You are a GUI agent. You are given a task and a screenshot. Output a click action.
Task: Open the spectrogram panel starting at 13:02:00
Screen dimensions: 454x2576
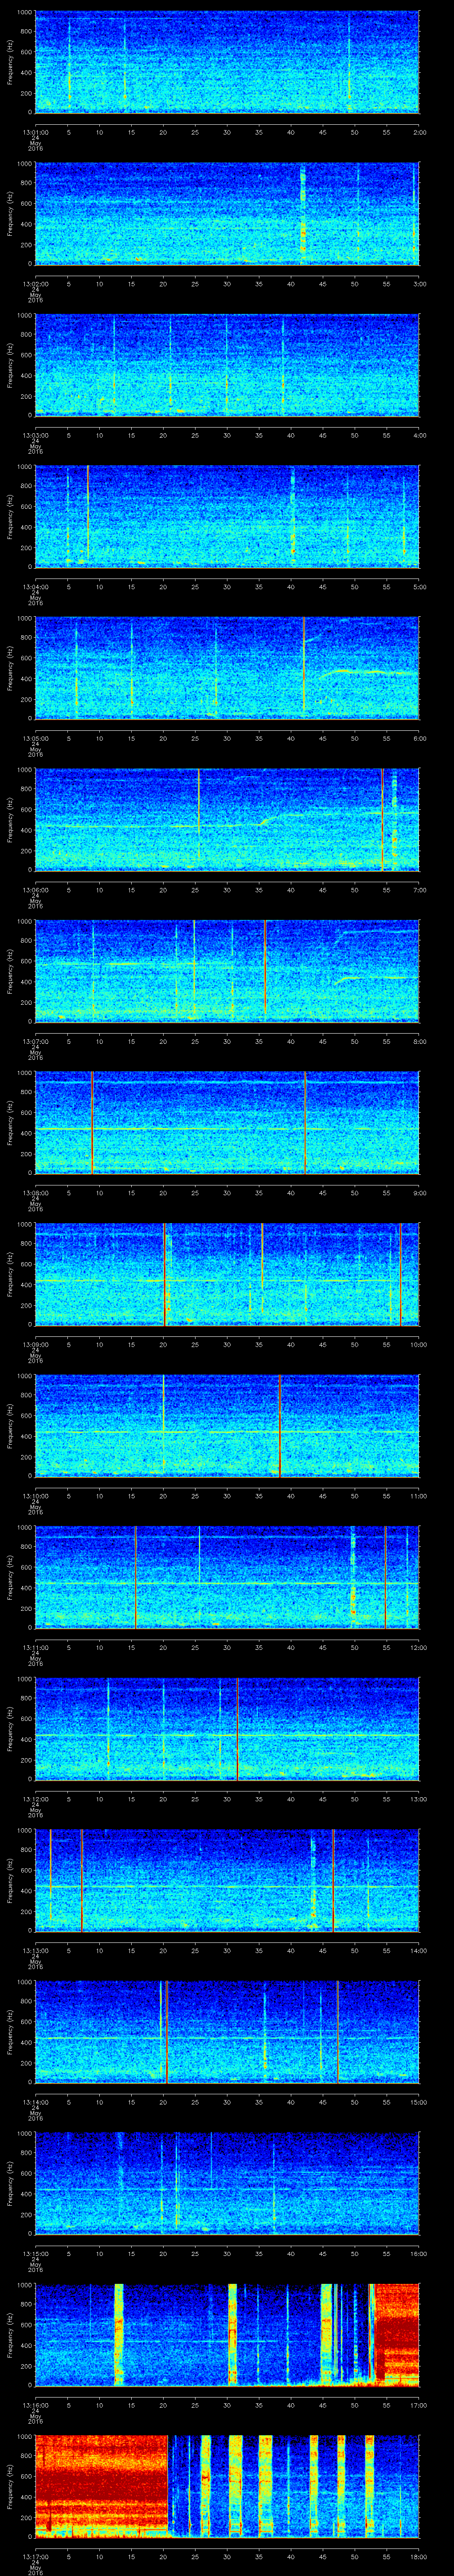227,213
